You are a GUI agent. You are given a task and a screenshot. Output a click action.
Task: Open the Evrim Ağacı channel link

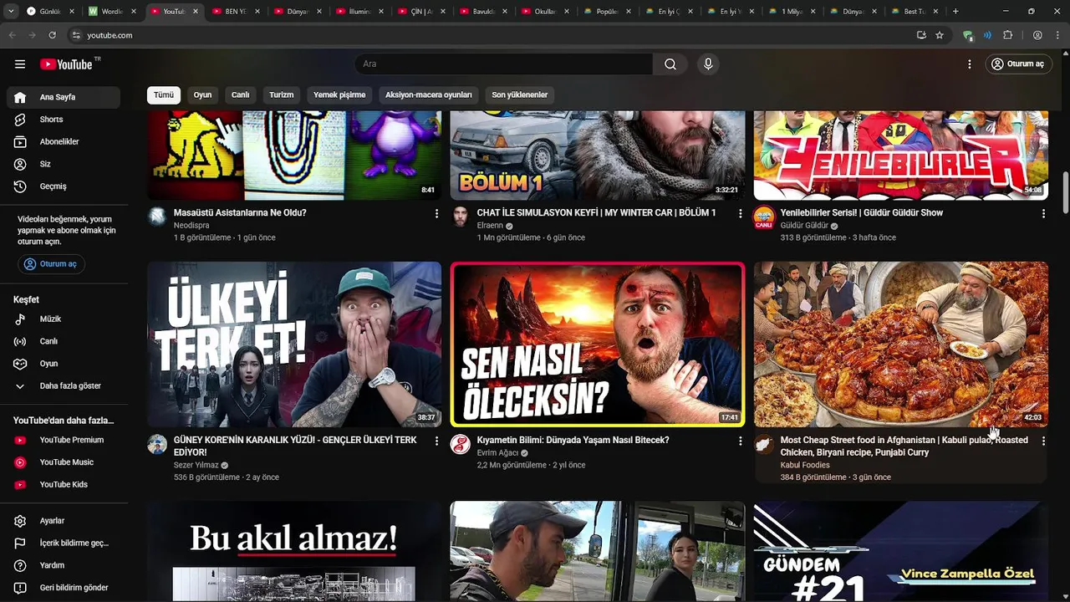[x=497, y=453]
